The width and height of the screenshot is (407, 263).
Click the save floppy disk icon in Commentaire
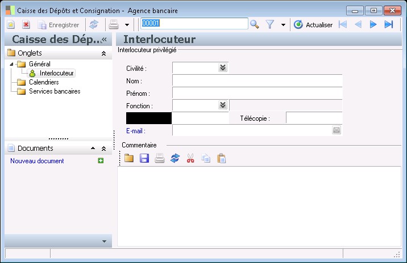point(144,158)
